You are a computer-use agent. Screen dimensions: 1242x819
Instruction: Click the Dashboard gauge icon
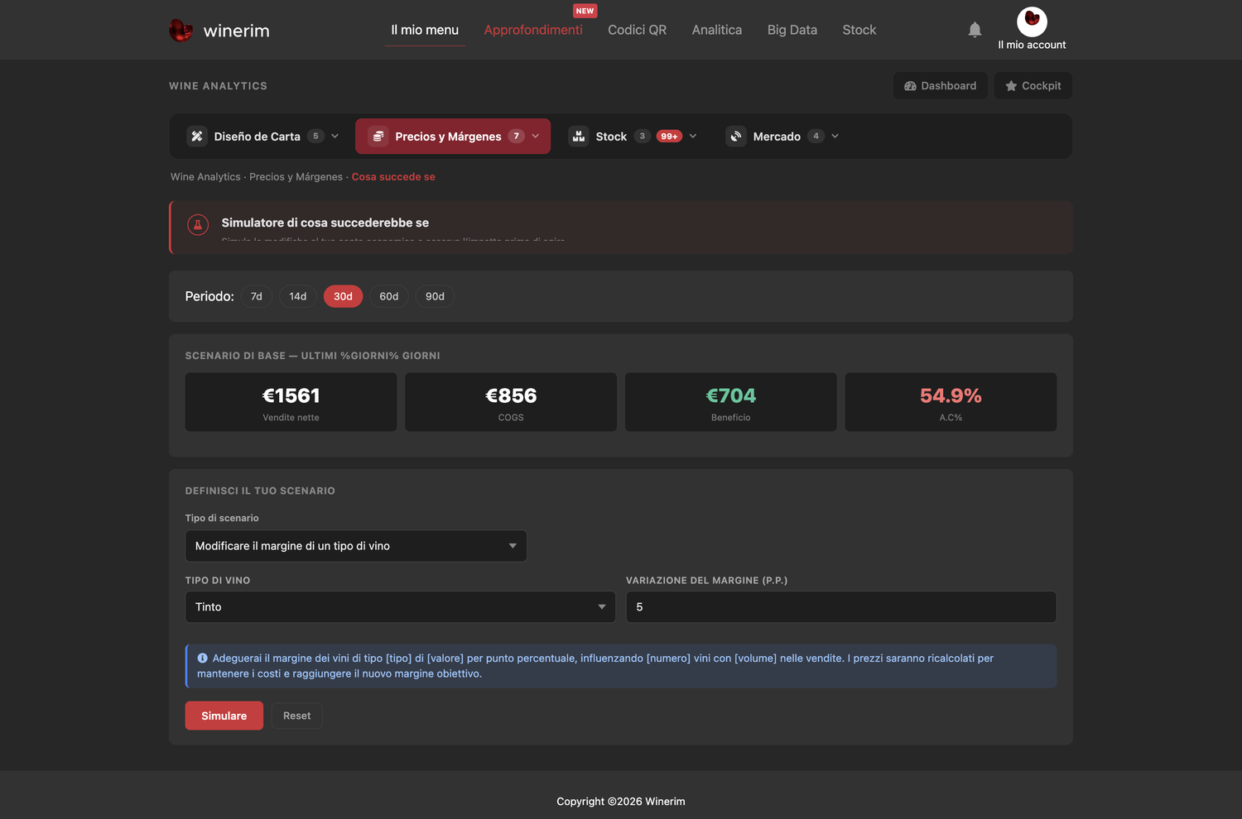click(x=910, y=86)
